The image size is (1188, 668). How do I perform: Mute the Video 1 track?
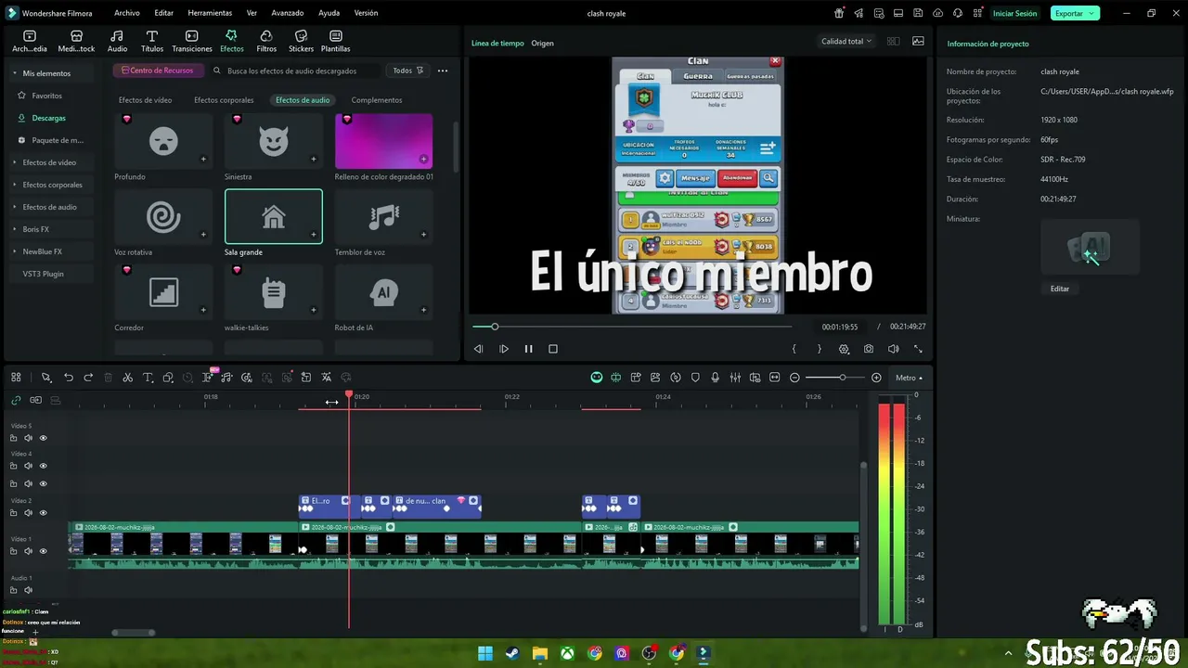click(28, 551)
